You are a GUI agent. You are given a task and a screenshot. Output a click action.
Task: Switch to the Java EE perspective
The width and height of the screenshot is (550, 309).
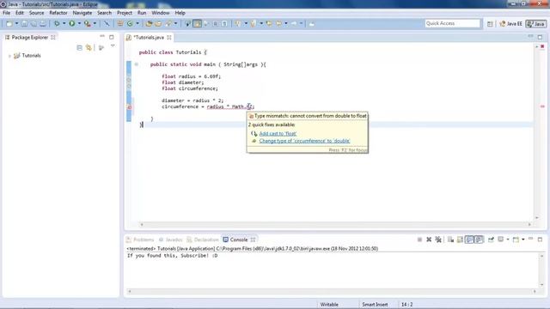(x=510, y=24)
